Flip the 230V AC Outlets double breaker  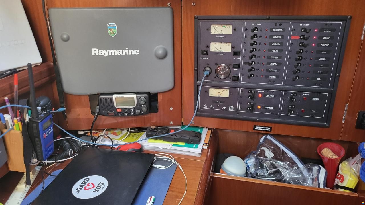[251, 95]
